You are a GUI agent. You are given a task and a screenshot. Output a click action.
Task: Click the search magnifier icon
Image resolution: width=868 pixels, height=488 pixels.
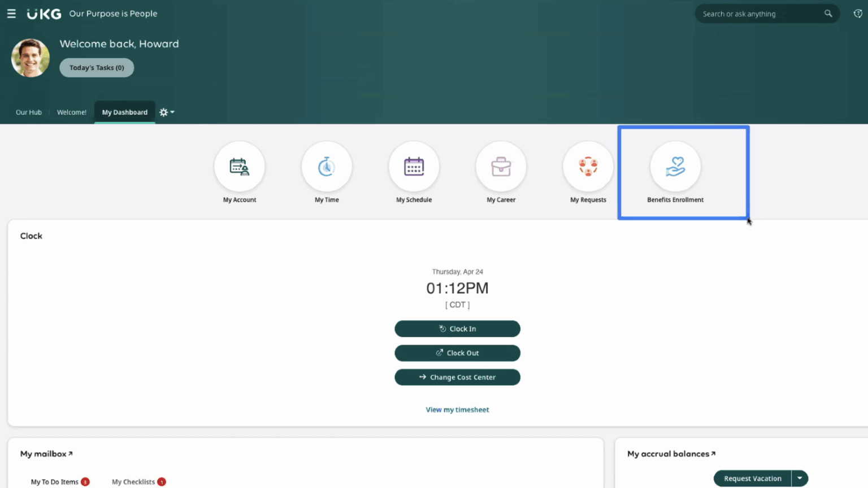pyautogui.click(x=828, y=14)
